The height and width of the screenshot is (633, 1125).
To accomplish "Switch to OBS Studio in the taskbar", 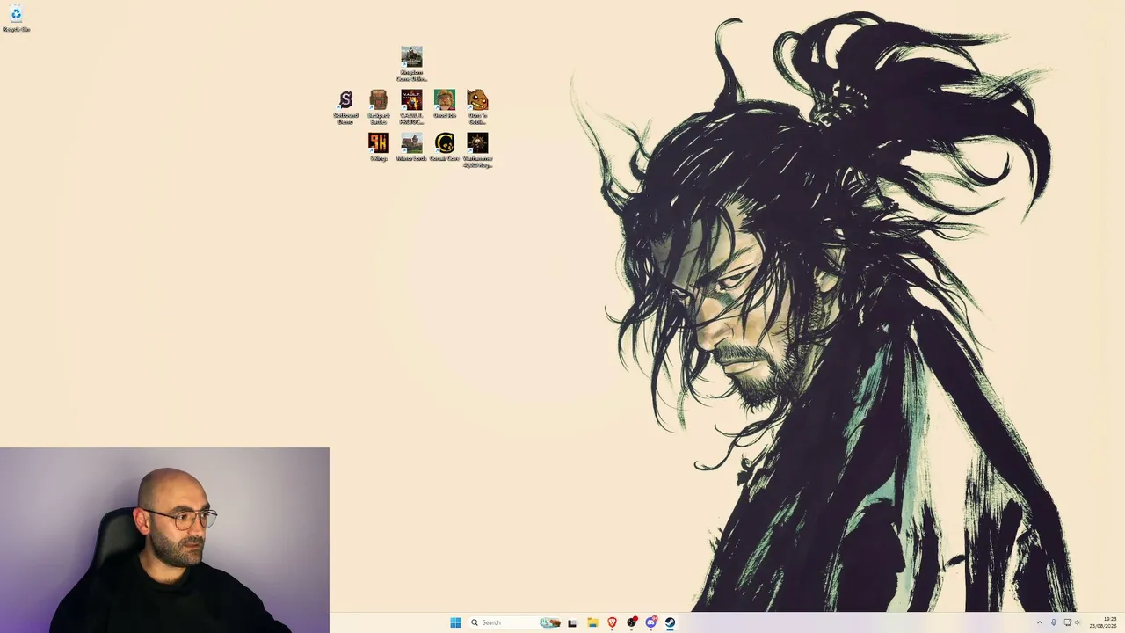I will coord(631,622).
